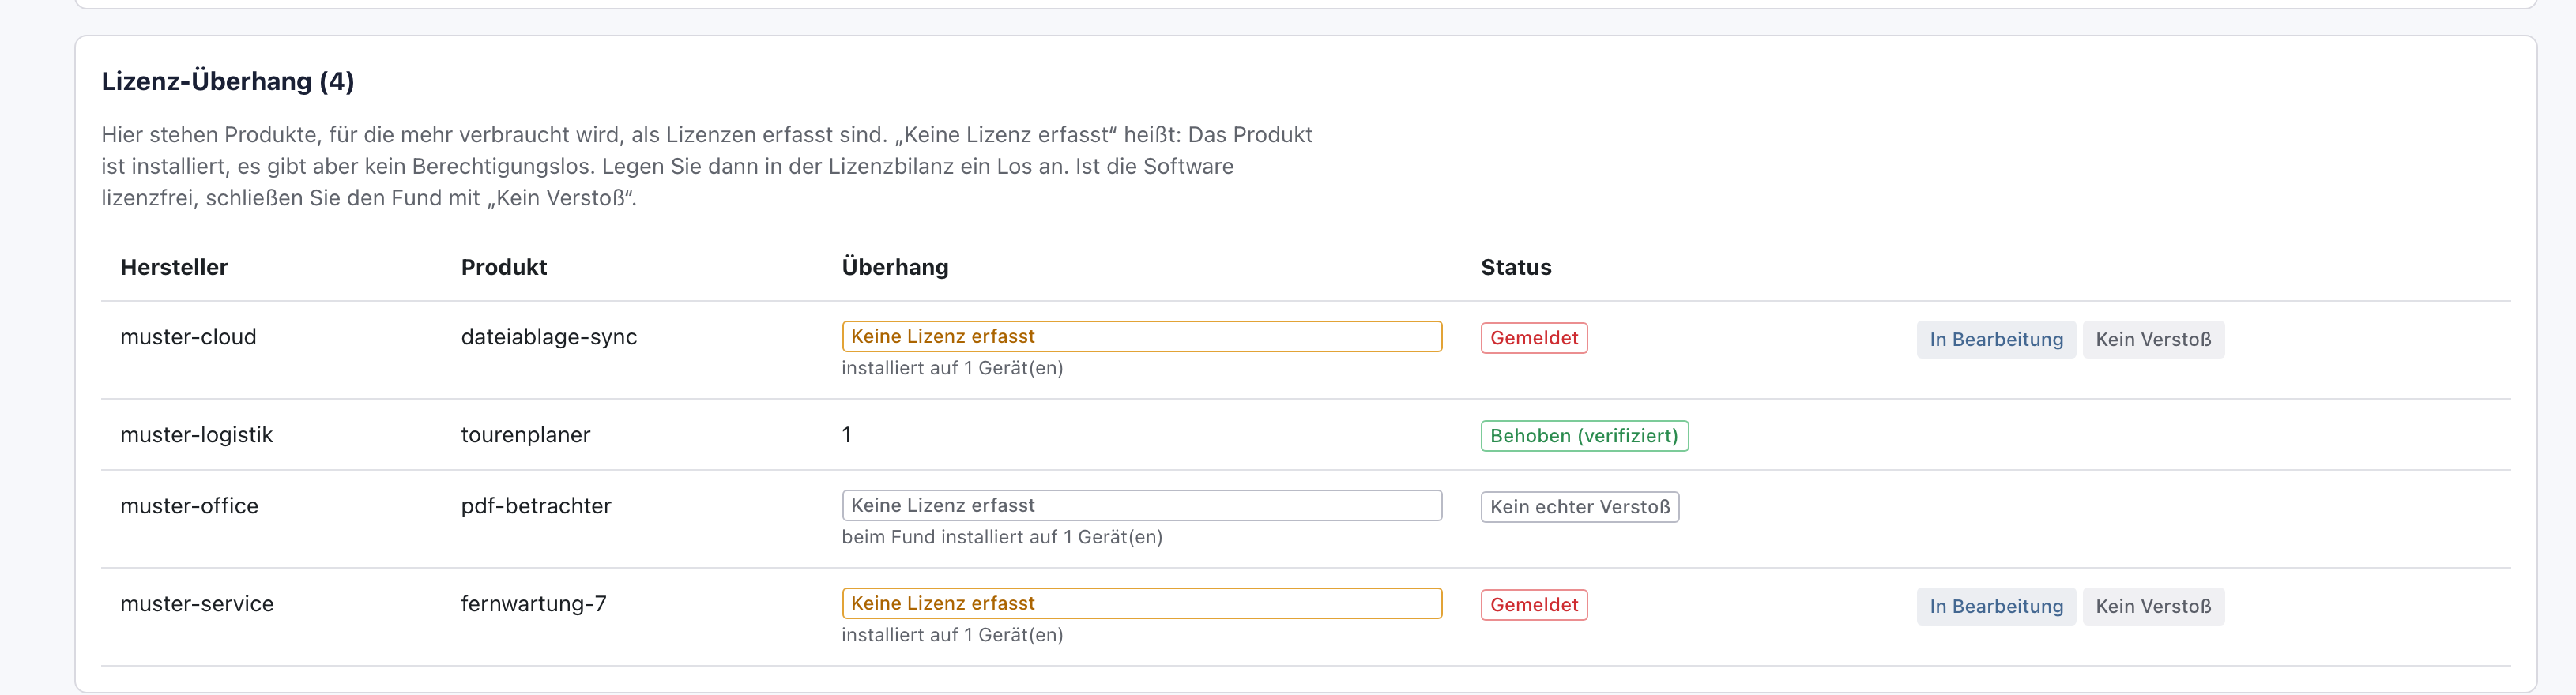Click 'beim Fund installiert auf 1 Gerät(en)' note
Image resolution: width=2576 pixels, height=695 pixels.
(1002, 537)
